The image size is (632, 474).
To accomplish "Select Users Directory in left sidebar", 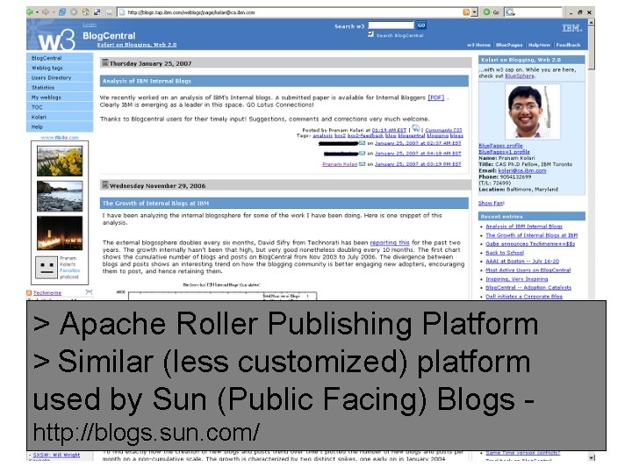I will tap(60, 77).
